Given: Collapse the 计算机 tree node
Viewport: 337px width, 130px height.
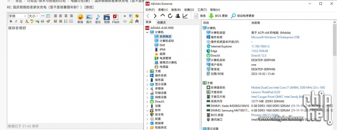Looking at the screenshot, I should click(147, 32).
